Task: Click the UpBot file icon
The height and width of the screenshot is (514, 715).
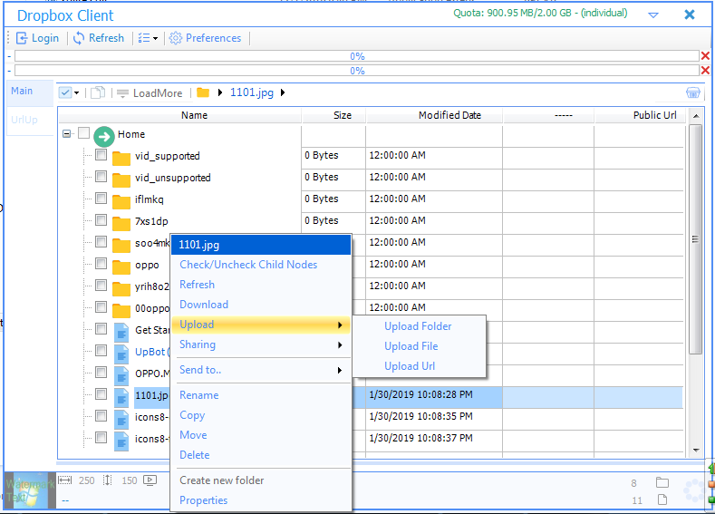Action: pos(121,354)
